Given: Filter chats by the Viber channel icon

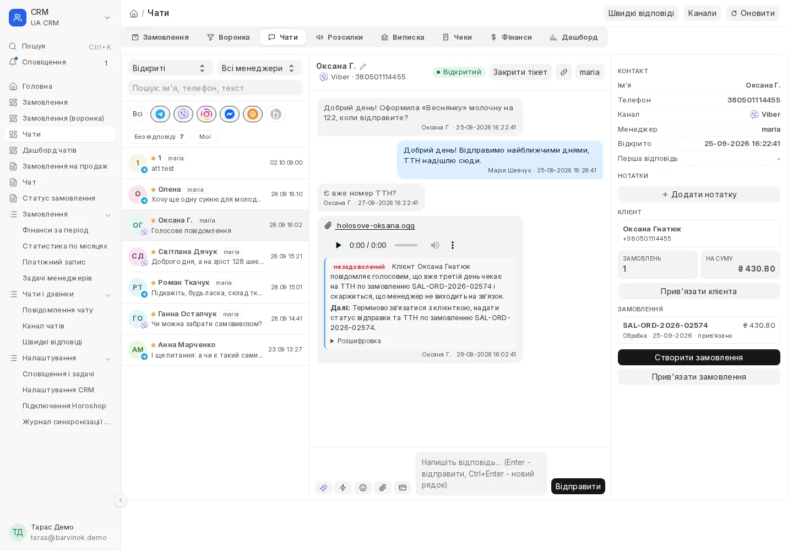Looking at the screenshot, I should coord(183,114).
